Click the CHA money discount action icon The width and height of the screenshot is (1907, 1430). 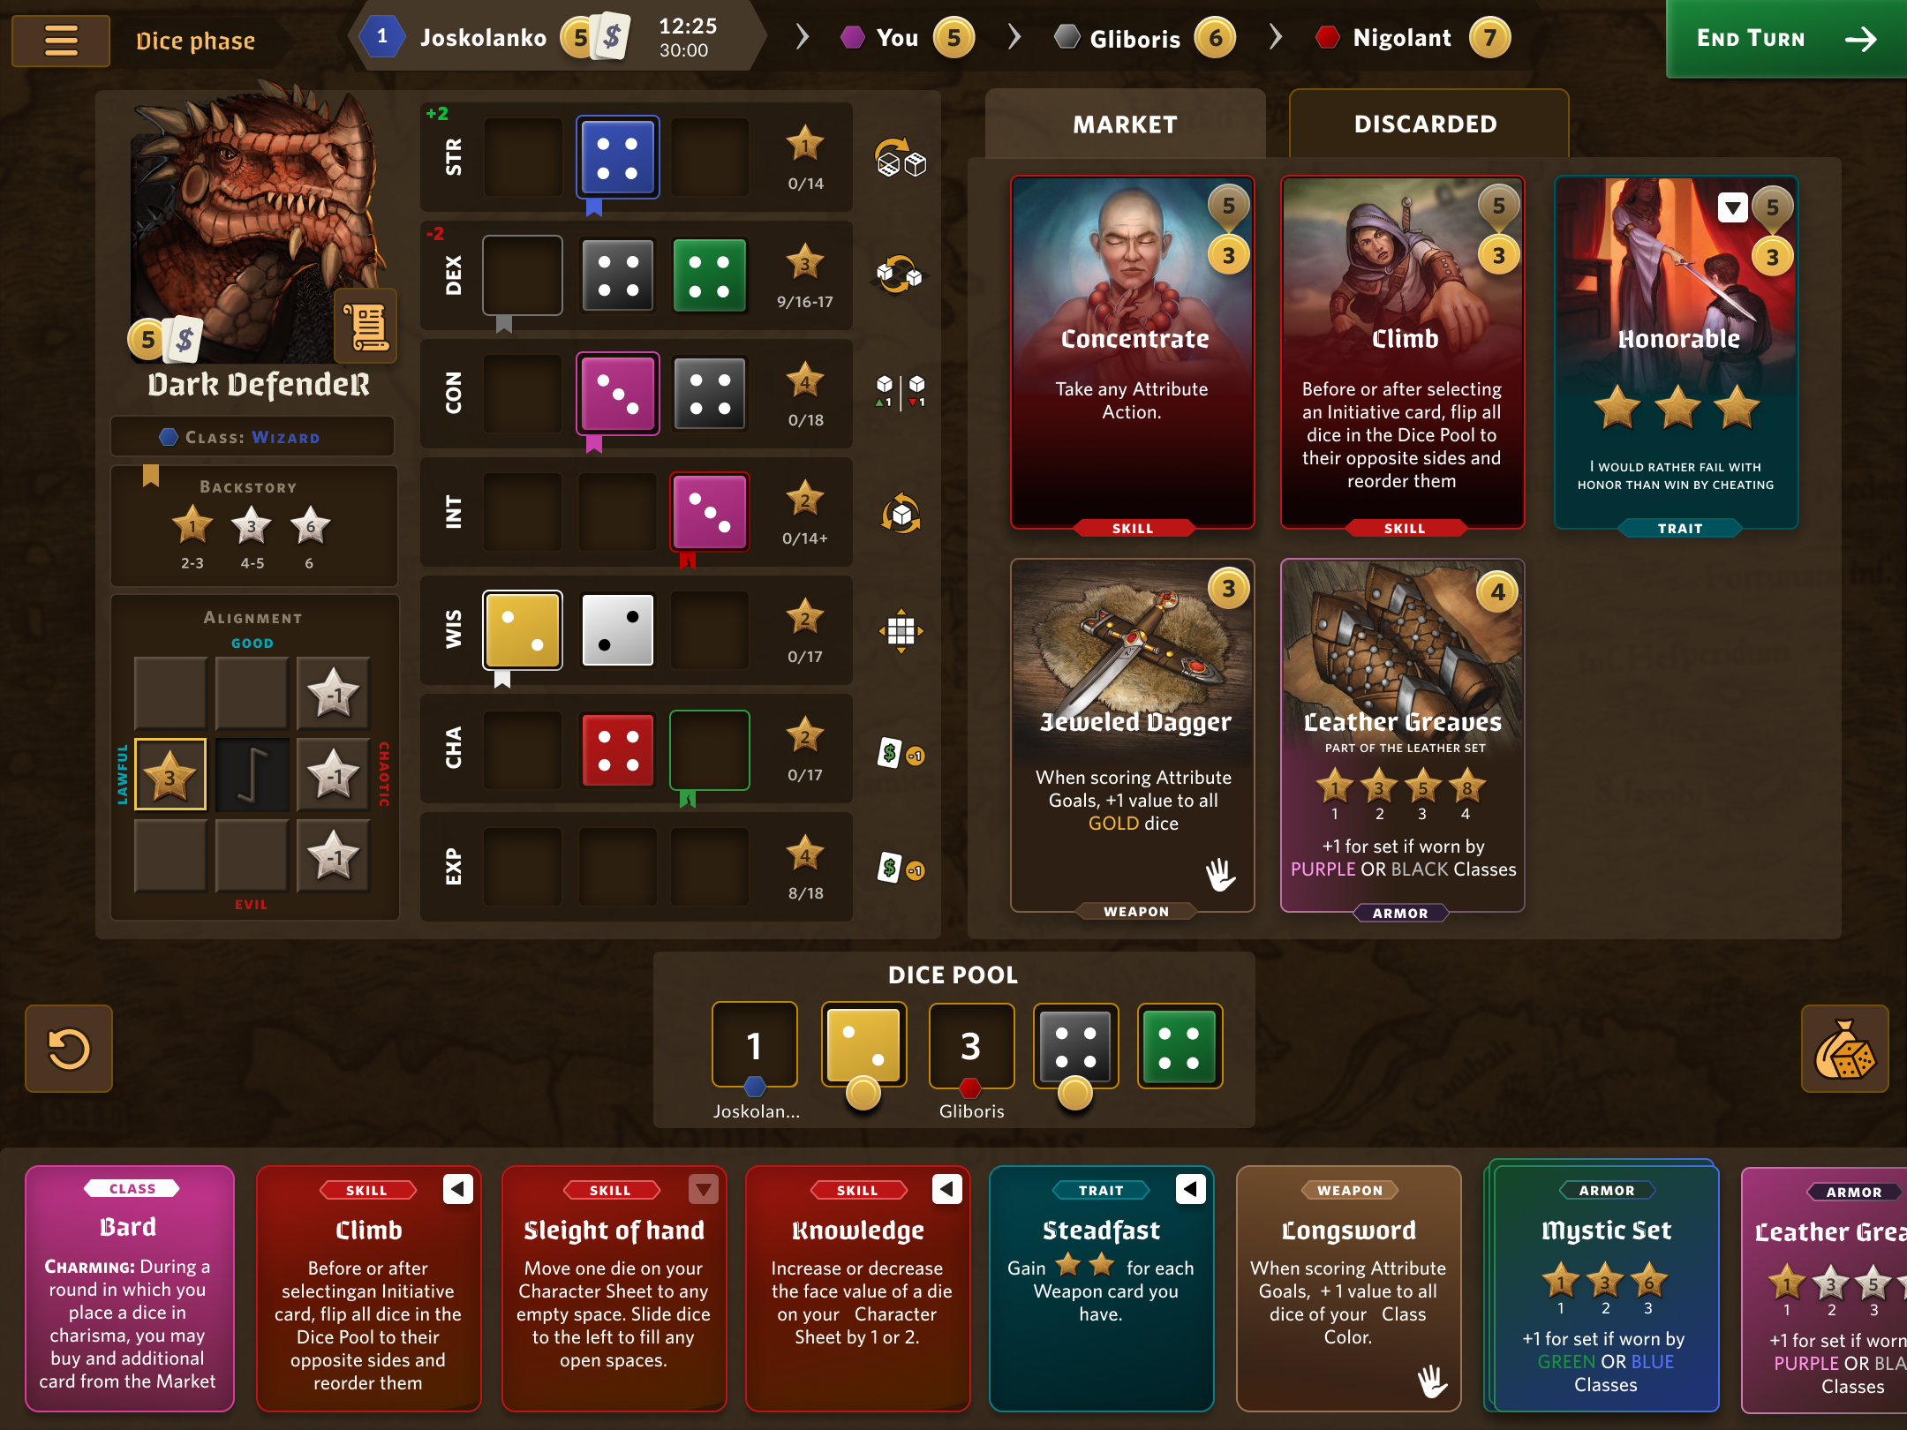coord(901,753)
